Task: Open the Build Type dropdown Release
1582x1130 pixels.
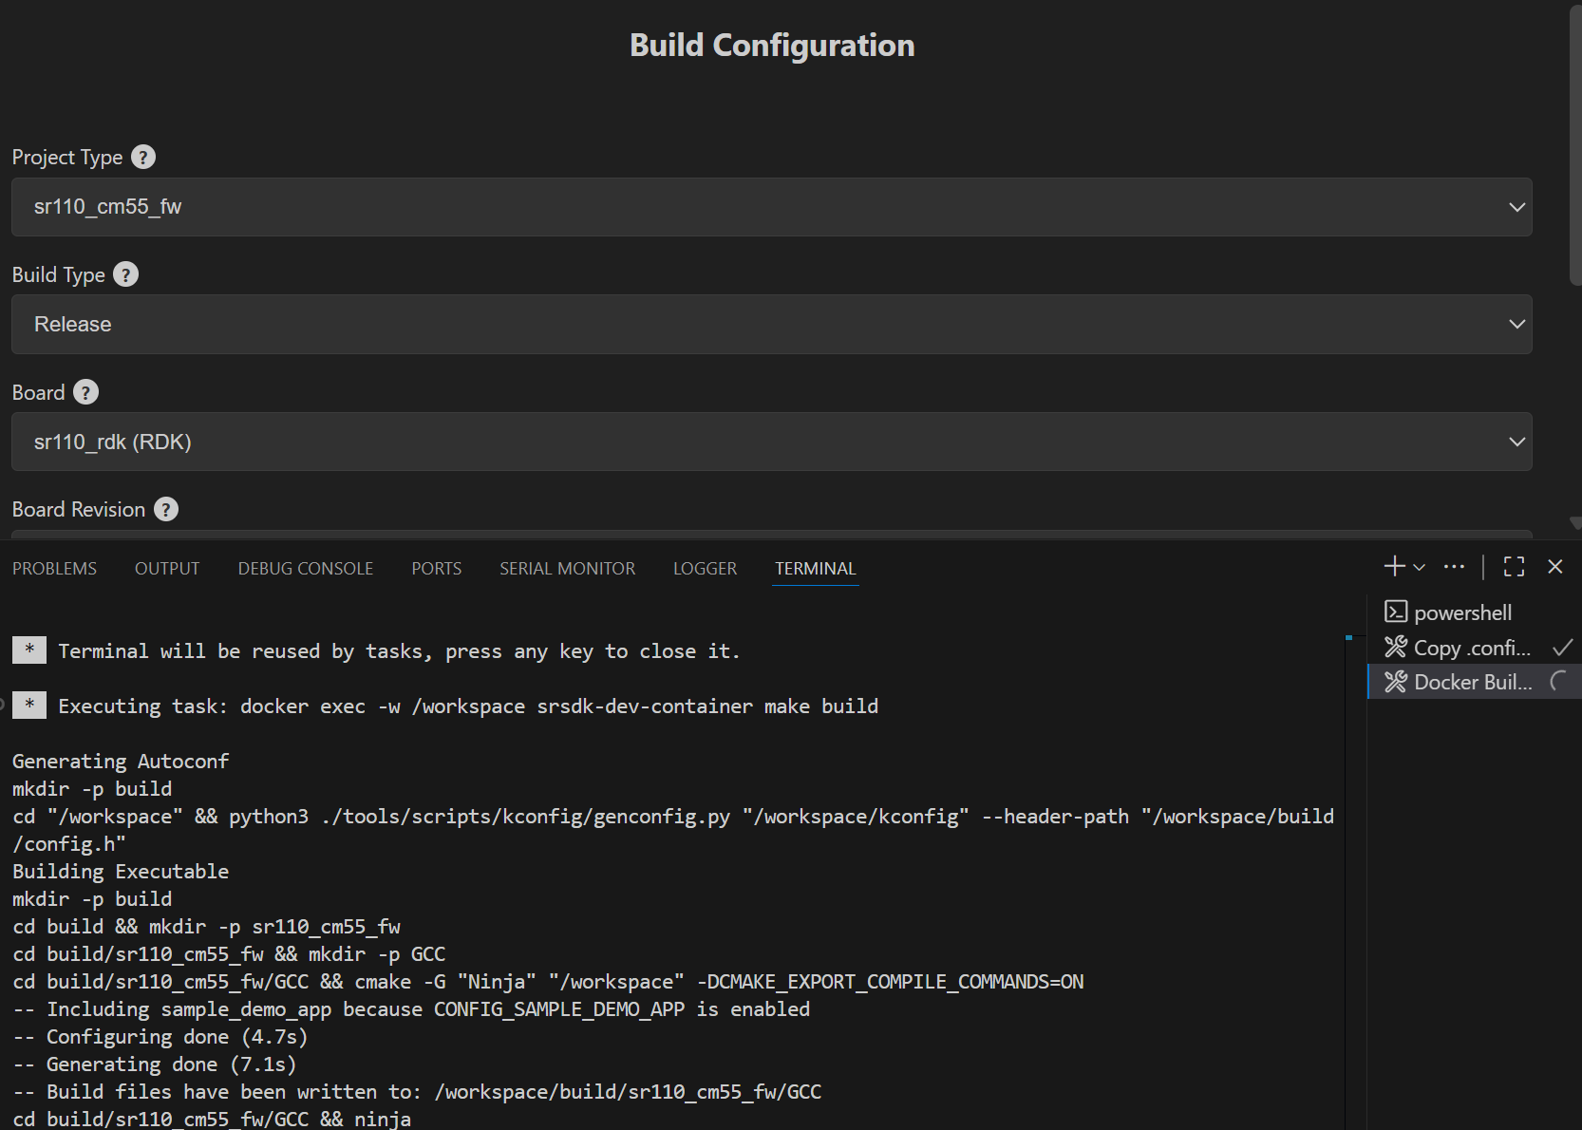Action: click(x=771, y=325)
